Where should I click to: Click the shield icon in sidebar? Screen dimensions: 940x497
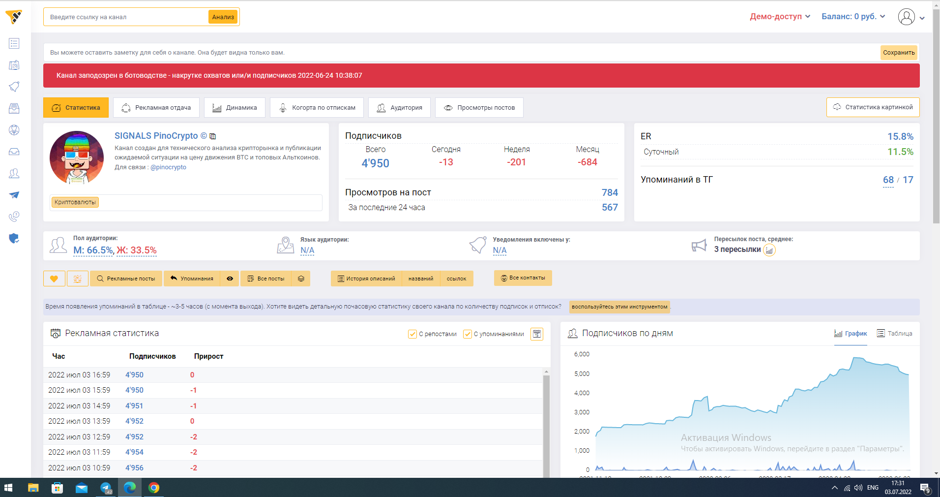[14, 239]
